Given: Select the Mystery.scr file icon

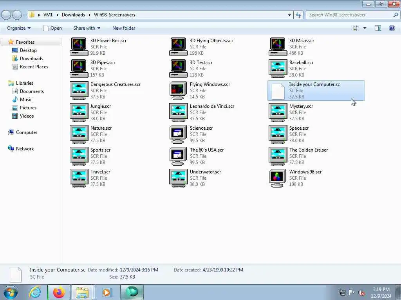Looking at the screenshot, I should [278, 112].
